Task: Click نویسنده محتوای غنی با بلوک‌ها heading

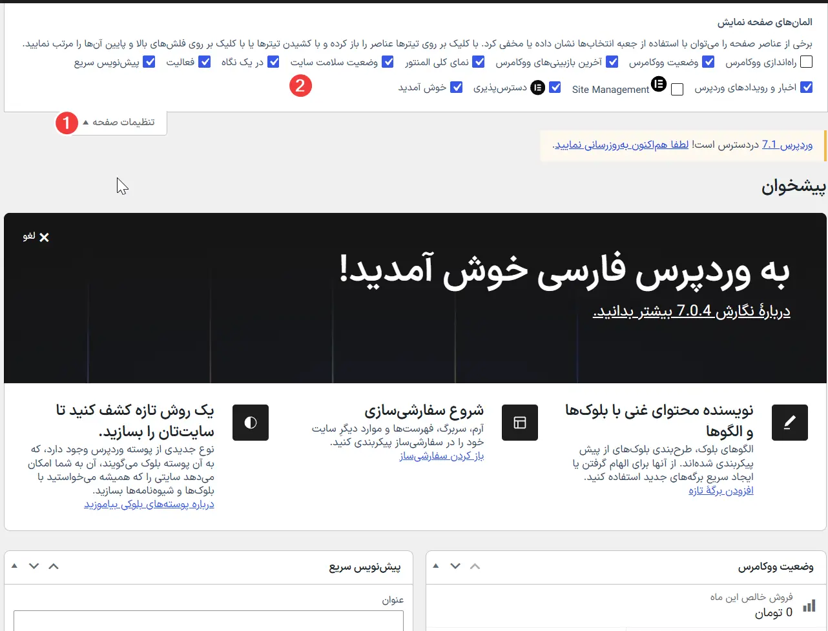Action: click(x=659, y=420)
